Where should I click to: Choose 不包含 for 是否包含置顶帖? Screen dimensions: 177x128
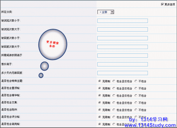click(136, 88)
